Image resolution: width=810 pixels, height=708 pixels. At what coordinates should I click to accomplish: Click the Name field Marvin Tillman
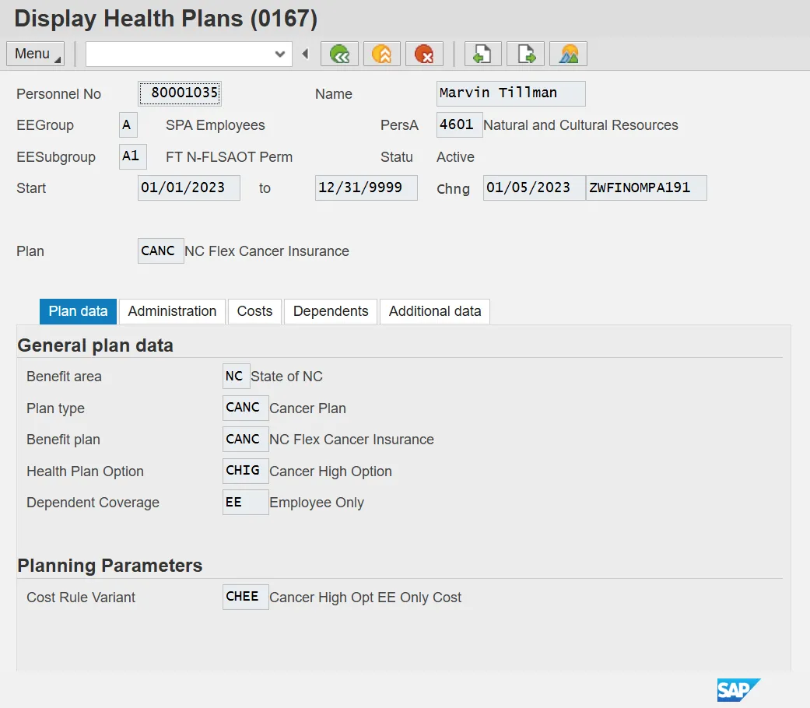[511, 93]
